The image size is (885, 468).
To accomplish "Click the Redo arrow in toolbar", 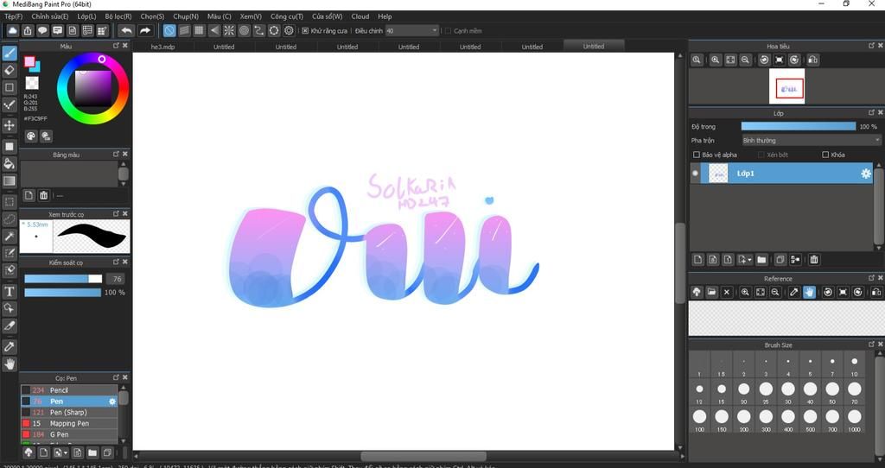I will (x=144, y=30).
